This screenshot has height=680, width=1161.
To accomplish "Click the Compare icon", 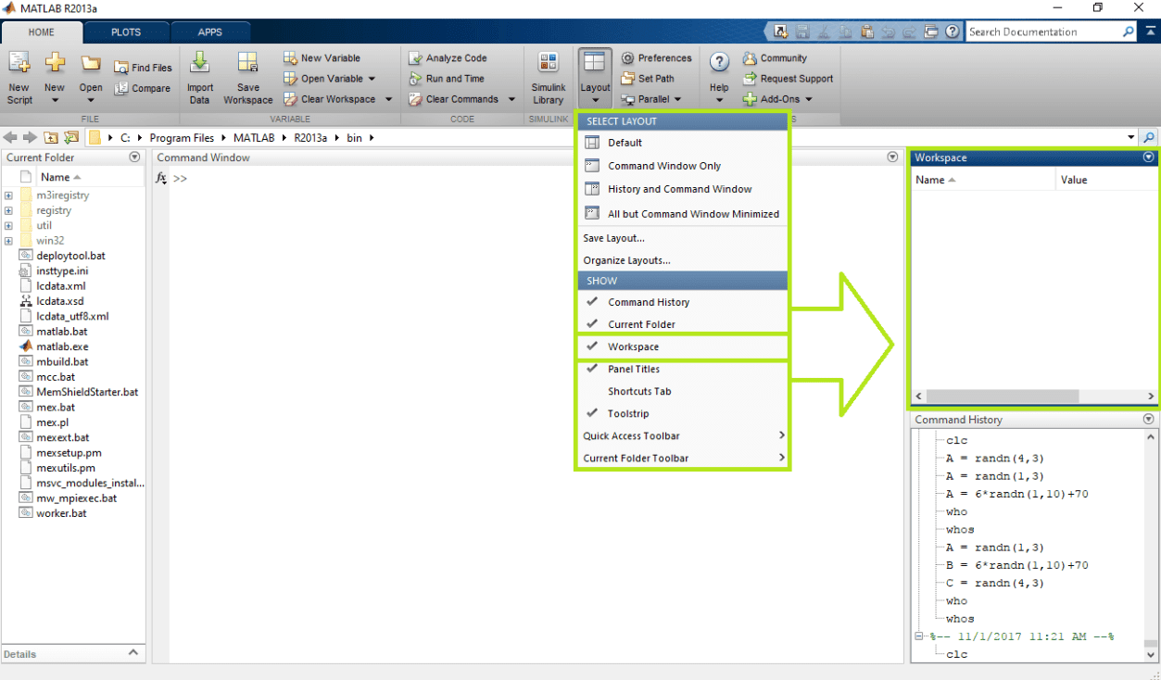I will coord(121,89).
